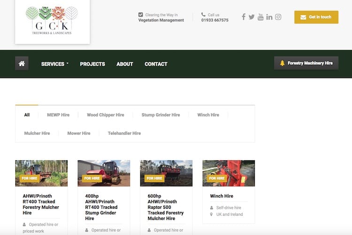Viewport: 352px width, 235px height.
Task: Click the phone number 01933 667575
Action: pos(214,20)
